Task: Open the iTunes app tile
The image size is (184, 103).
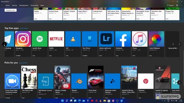Action: [x=140, y=44]
